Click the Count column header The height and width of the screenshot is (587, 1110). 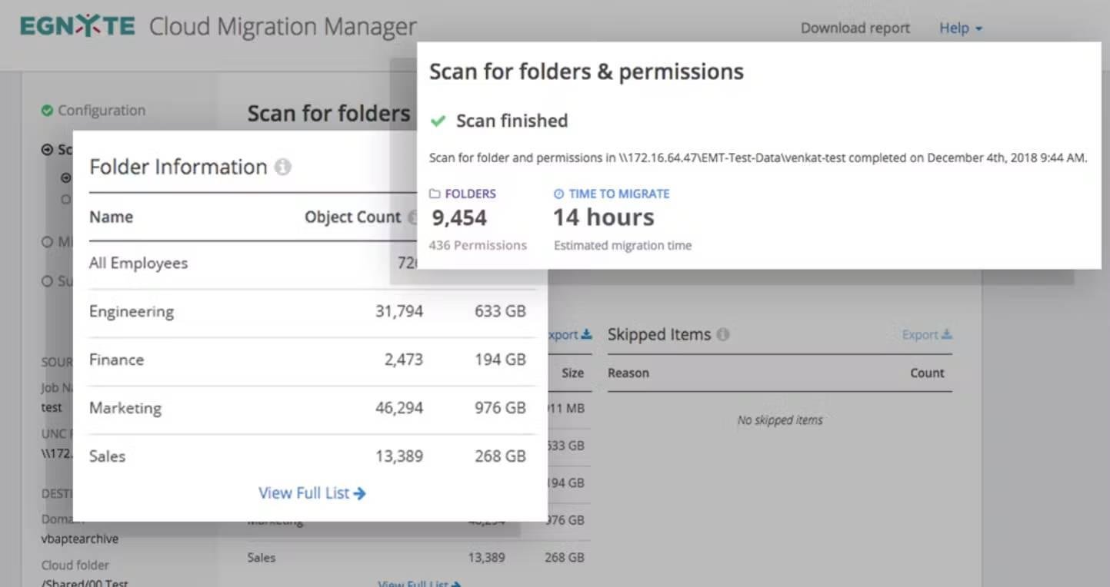[x=927, y=373]
